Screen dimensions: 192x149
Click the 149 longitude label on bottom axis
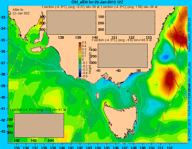coord(143,147)
